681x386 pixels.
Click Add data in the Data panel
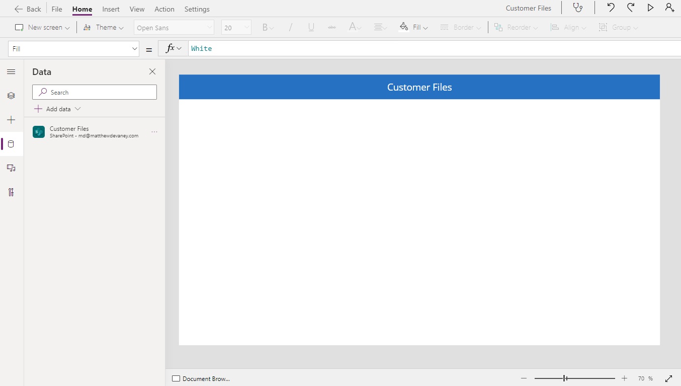(x=57, y=109)
